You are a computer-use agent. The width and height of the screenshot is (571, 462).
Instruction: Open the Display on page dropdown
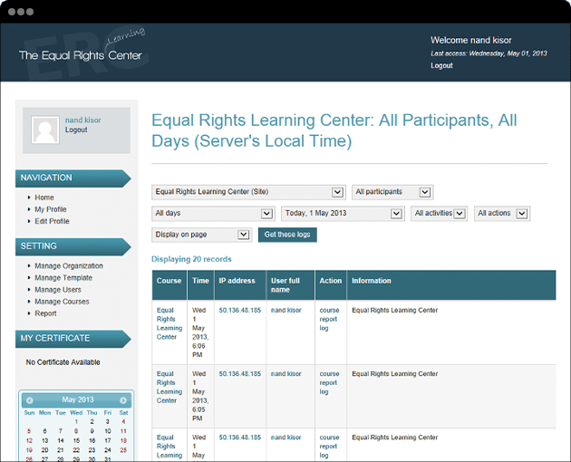coord(202,235)
